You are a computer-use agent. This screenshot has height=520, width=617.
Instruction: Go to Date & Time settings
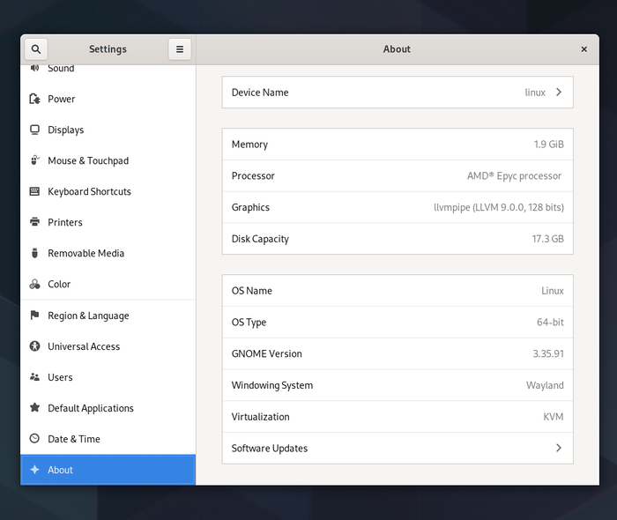click(x=108, y=439)
